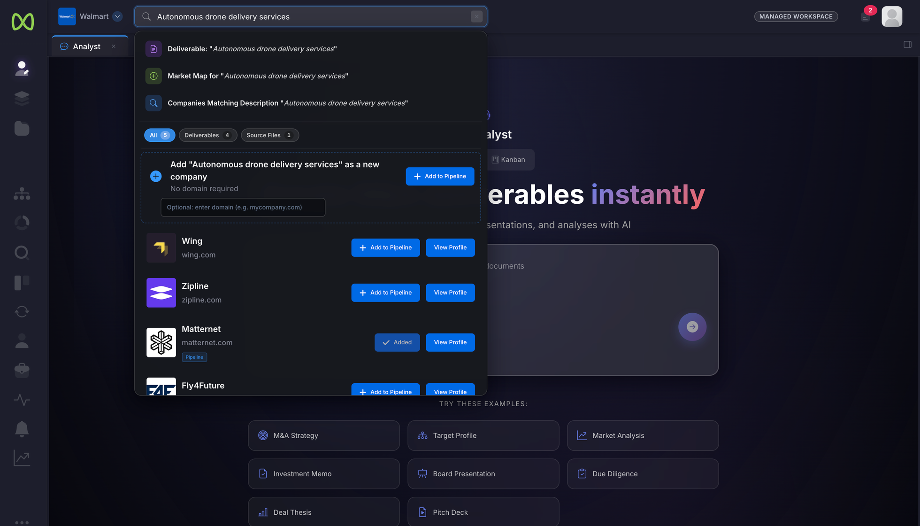Click the Matternet company logo

point(161,342)
